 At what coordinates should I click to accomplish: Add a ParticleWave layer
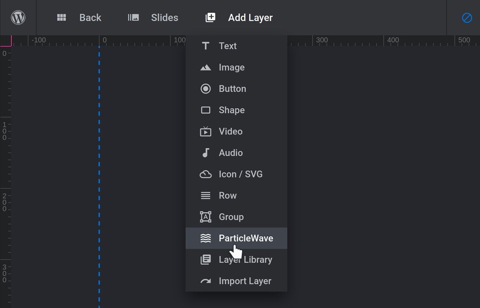coord(236,238)
